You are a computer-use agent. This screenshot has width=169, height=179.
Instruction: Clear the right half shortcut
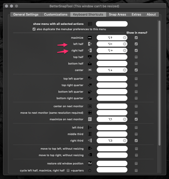125,50
